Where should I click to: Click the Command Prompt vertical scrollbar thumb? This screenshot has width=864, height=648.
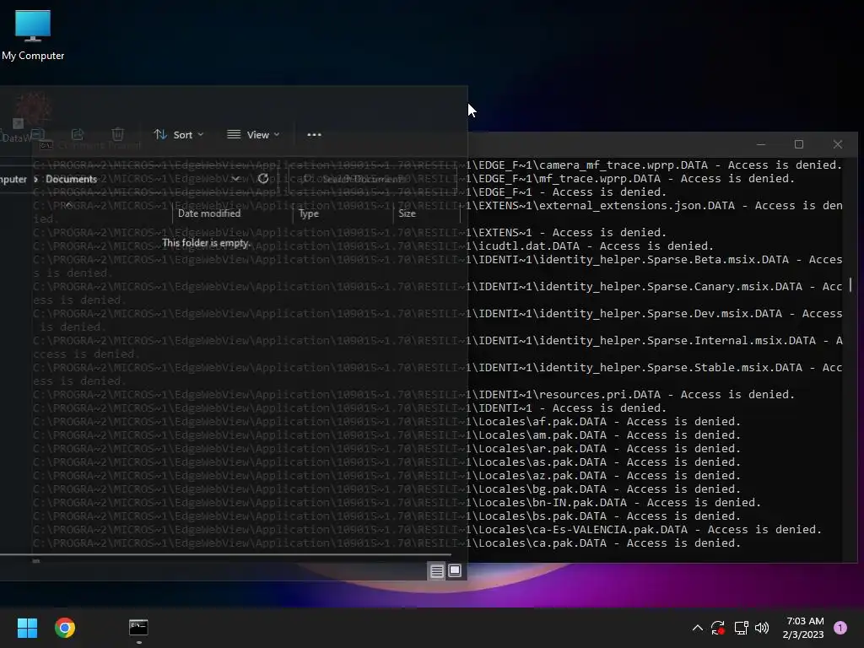(x=850, y=285)
